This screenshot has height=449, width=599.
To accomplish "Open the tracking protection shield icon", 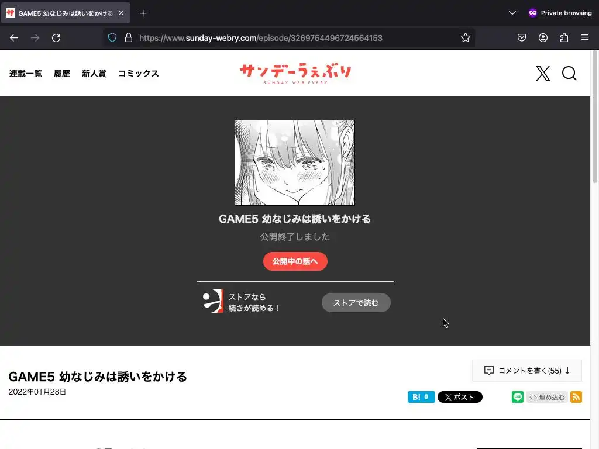I will coord(112,38).
